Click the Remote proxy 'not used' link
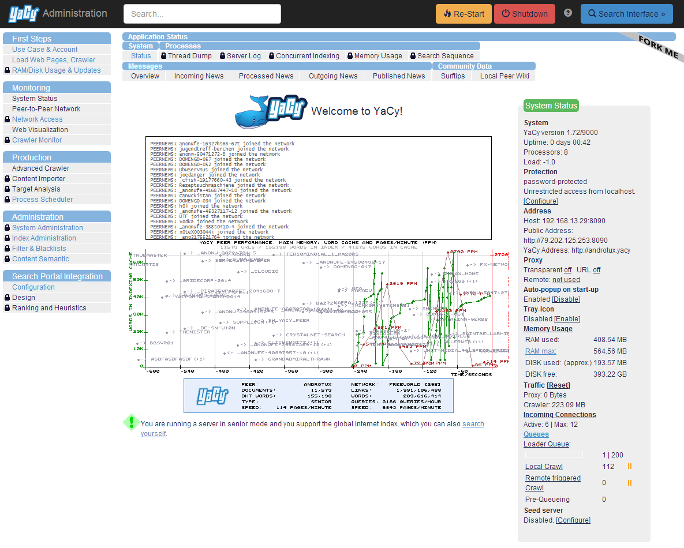 click(566, 280)
